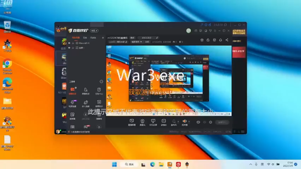Expand speaker options arrow in the bottom bar
301x169 pixels.
189,121
